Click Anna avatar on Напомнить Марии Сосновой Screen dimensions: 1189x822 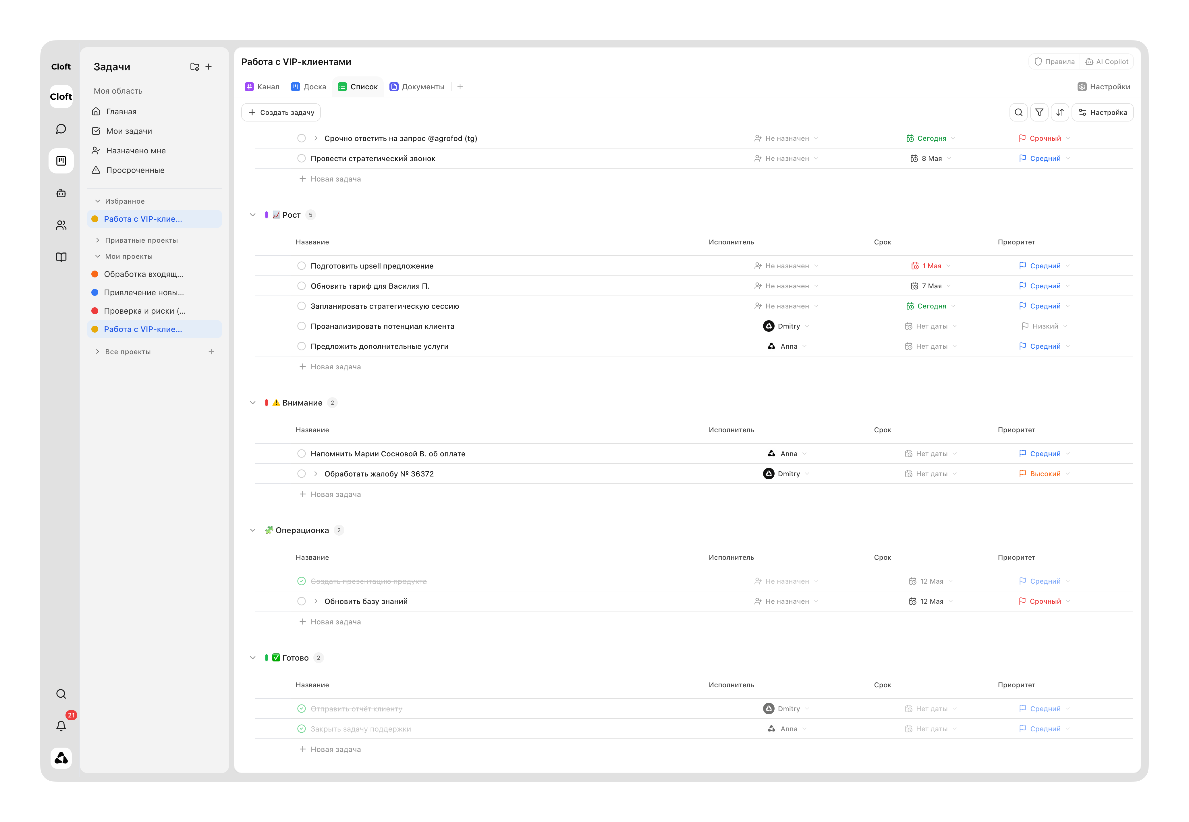pos(771,453)
